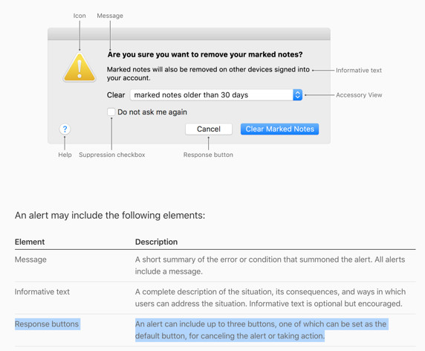This screenshot has width=425, height=351.
Task: Click the alert window title bar
Action: pos(189,34)
